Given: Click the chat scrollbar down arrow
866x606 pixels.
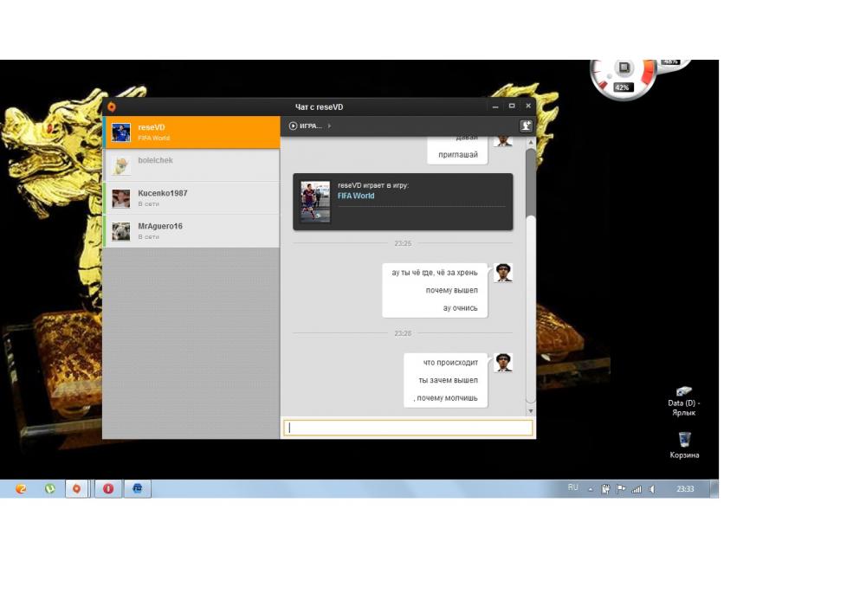Looking at the screenshot, I should [531, 410].
